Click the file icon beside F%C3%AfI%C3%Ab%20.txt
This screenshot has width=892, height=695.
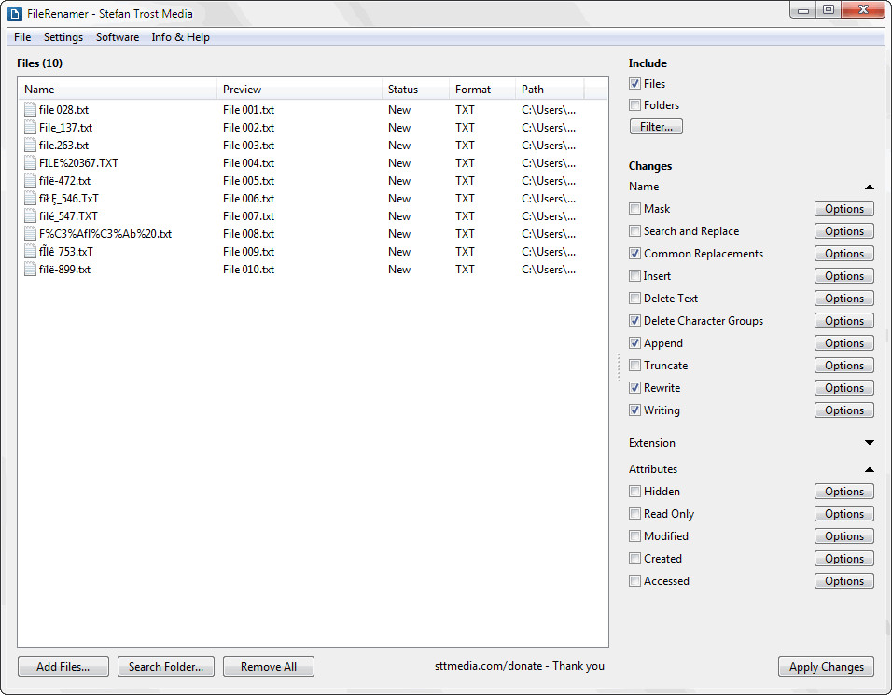30,234
